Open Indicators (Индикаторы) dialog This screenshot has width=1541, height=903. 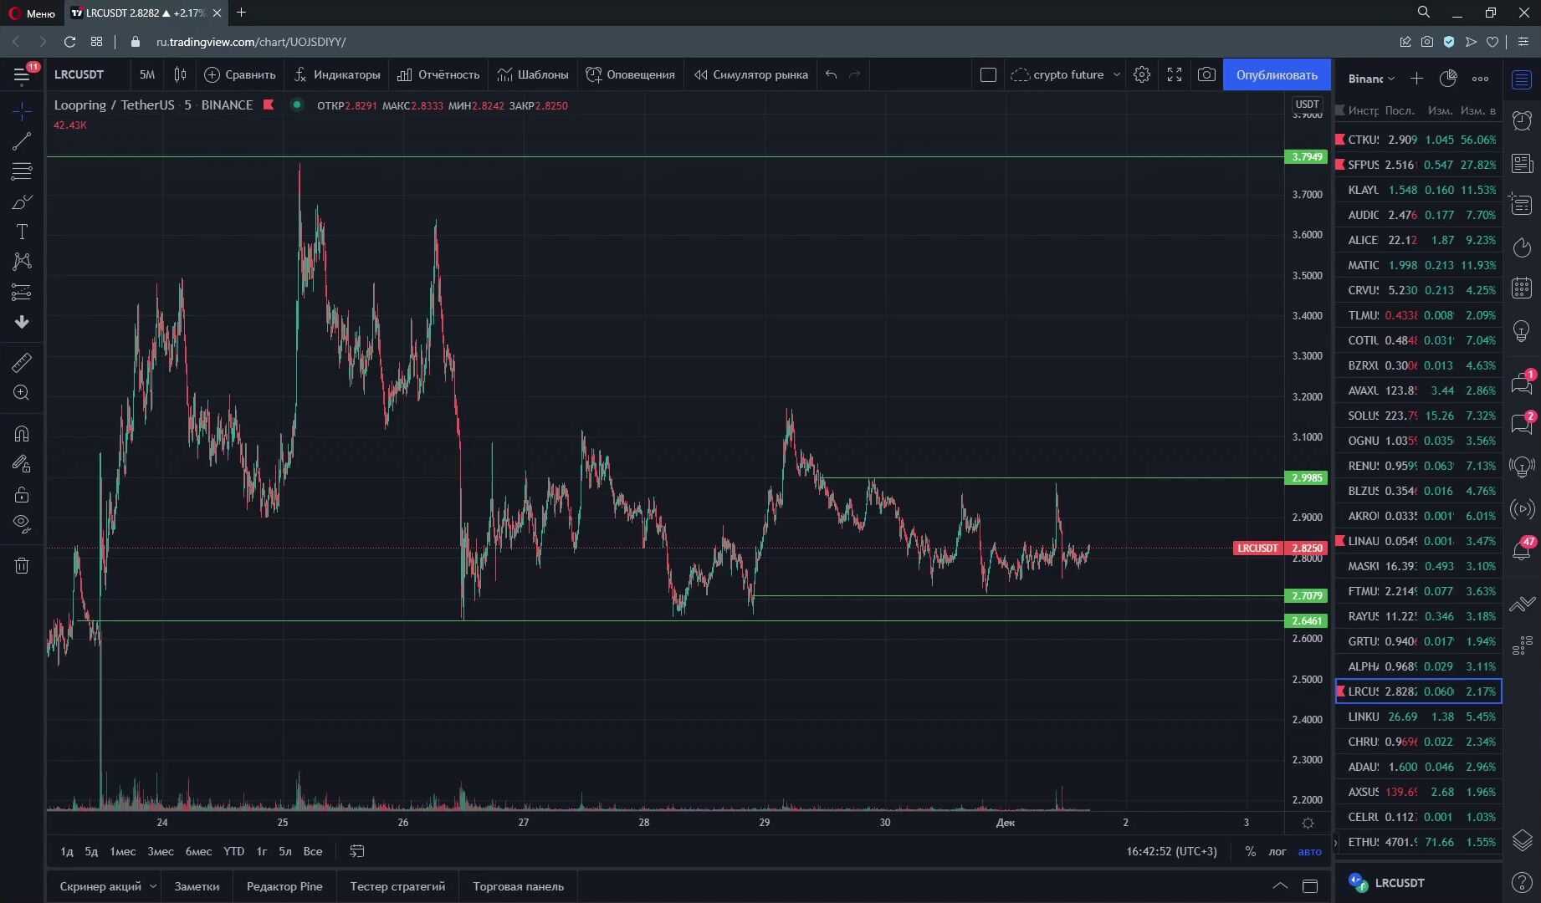click(x=337, y=74)
